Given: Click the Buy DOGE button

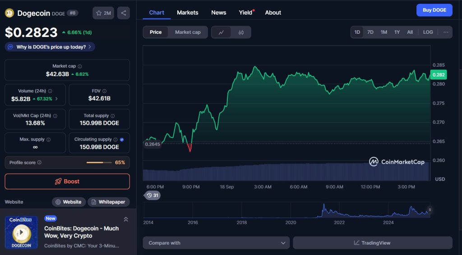Looking at the screenshot, I should [434, 10].
